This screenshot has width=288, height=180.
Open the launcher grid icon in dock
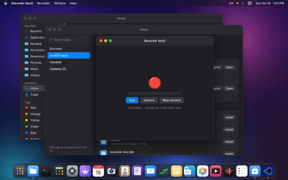point(20,171)
